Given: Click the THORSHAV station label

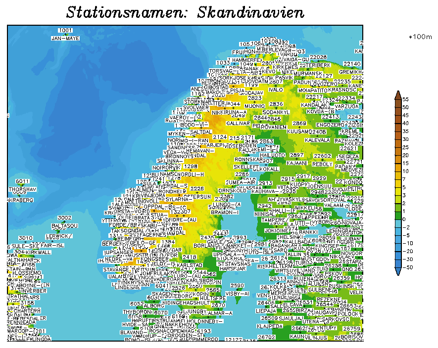Looking at the screenshot, I should 23,189.
